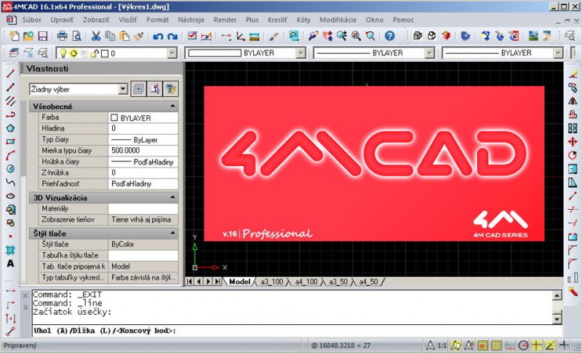Viewport: 582px width, 354px height.
Task: Switch to the a4_50 layout tab
Action: [368, 282]
